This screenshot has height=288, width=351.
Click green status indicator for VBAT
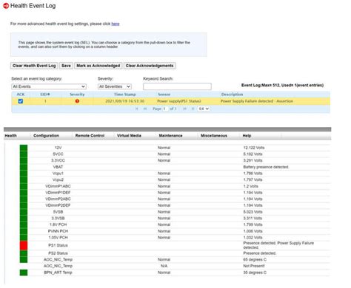(x=24, y=167)
